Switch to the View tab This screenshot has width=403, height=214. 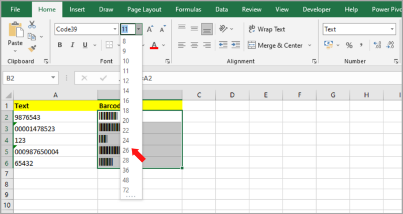(282, 10)
